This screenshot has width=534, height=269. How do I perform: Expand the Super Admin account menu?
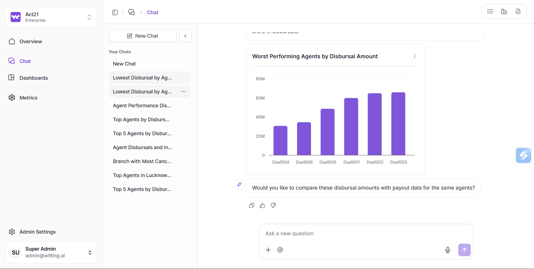90,253
